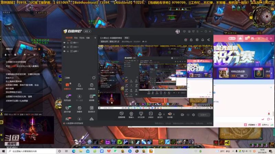275x154 pixels.
Task: Open chat bubble dropdown in pink window
Action: pos(269,119)
